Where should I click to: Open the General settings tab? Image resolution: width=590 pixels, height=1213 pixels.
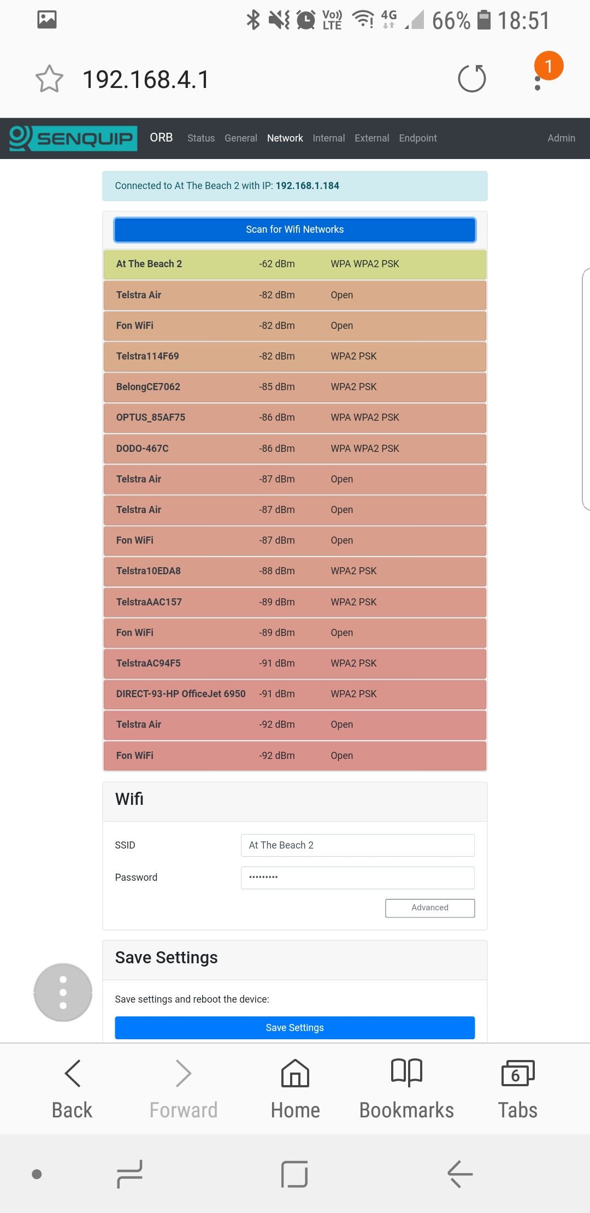[x=240, y=138]
